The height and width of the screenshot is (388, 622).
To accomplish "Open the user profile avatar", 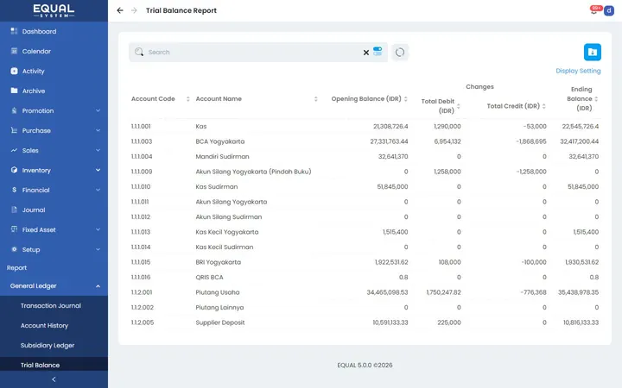I will click(x=609, y=10).
